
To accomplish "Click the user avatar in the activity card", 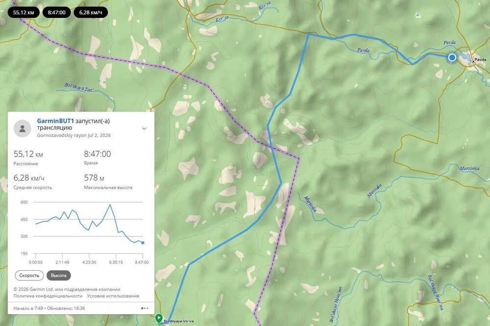I will (23, 128).
